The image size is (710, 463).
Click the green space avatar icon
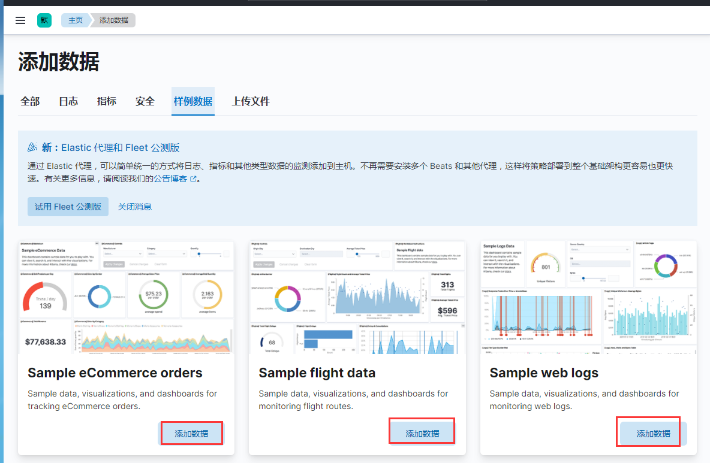pyautogui.click(x=44, y=20)
